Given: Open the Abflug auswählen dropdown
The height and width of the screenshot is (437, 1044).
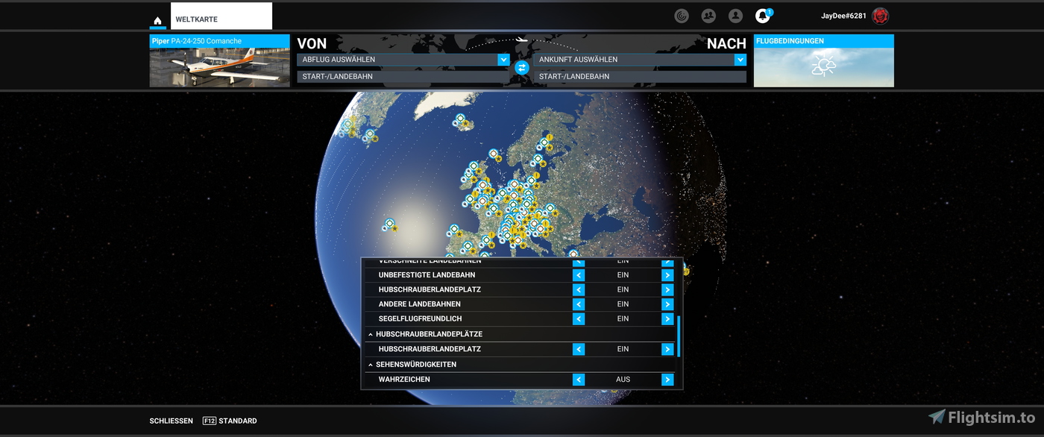Looking at the screenshot, I should (503, 60).
